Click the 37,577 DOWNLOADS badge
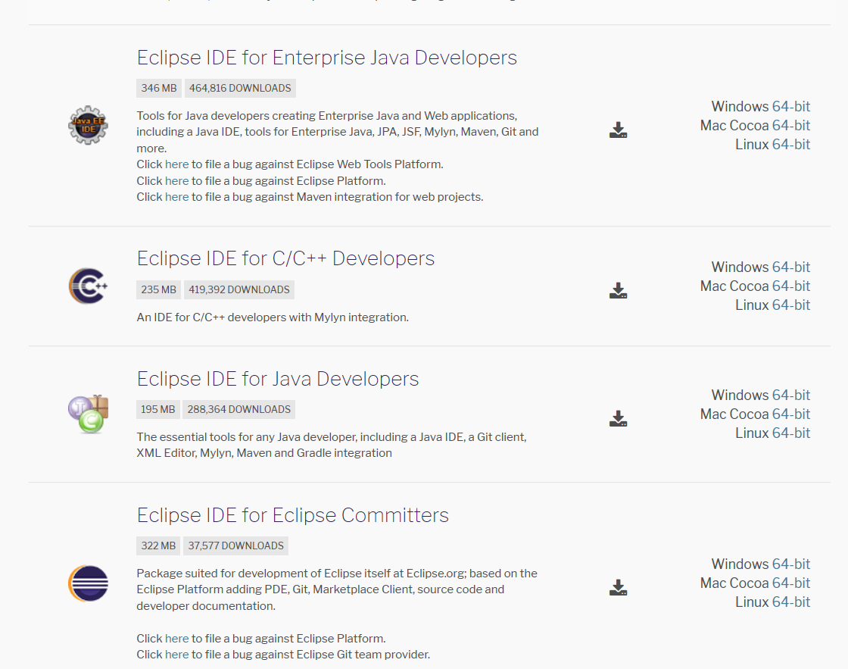The height and width of the screenshot is (669, 848). [235, 546]
